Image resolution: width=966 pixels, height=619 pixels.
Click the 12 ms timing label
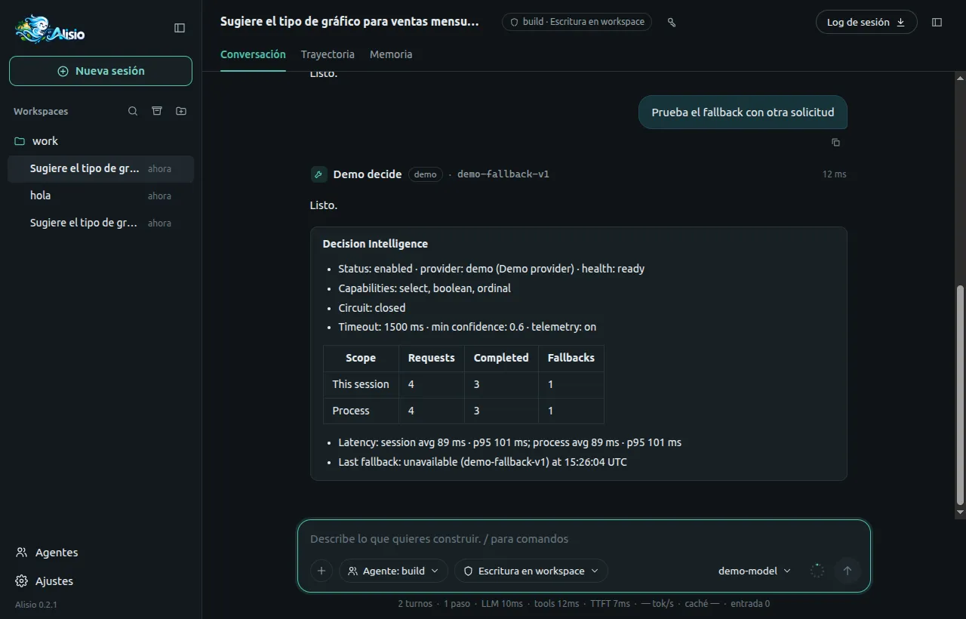835,174
